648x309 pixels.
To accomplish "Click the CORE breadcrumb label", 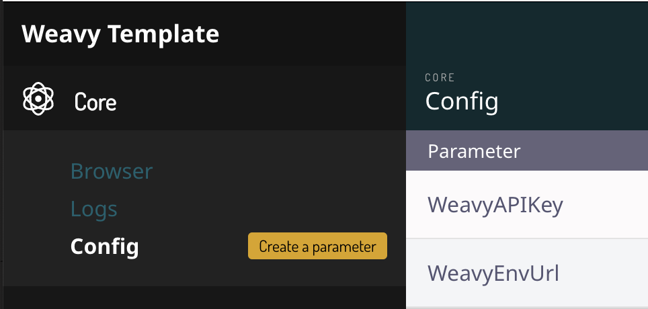I will (440, 78).
